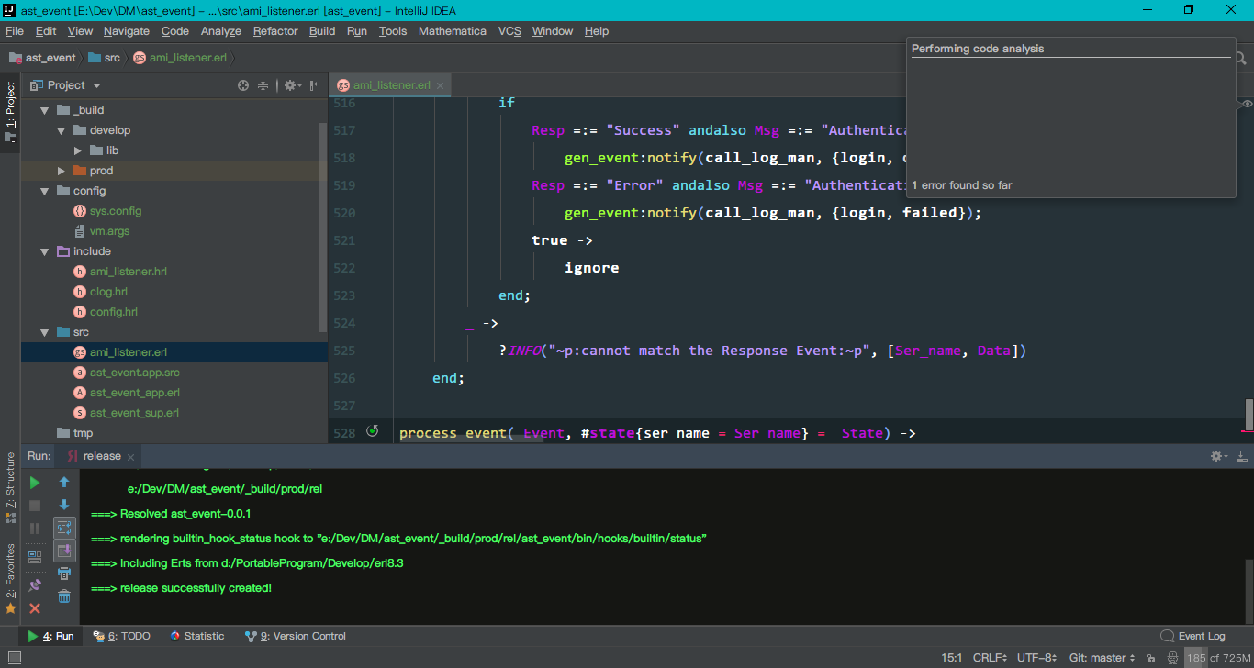Click Collapse All icon in Project panel
Viewport: 1254px width, 668px height.
[x=263, y=85]
